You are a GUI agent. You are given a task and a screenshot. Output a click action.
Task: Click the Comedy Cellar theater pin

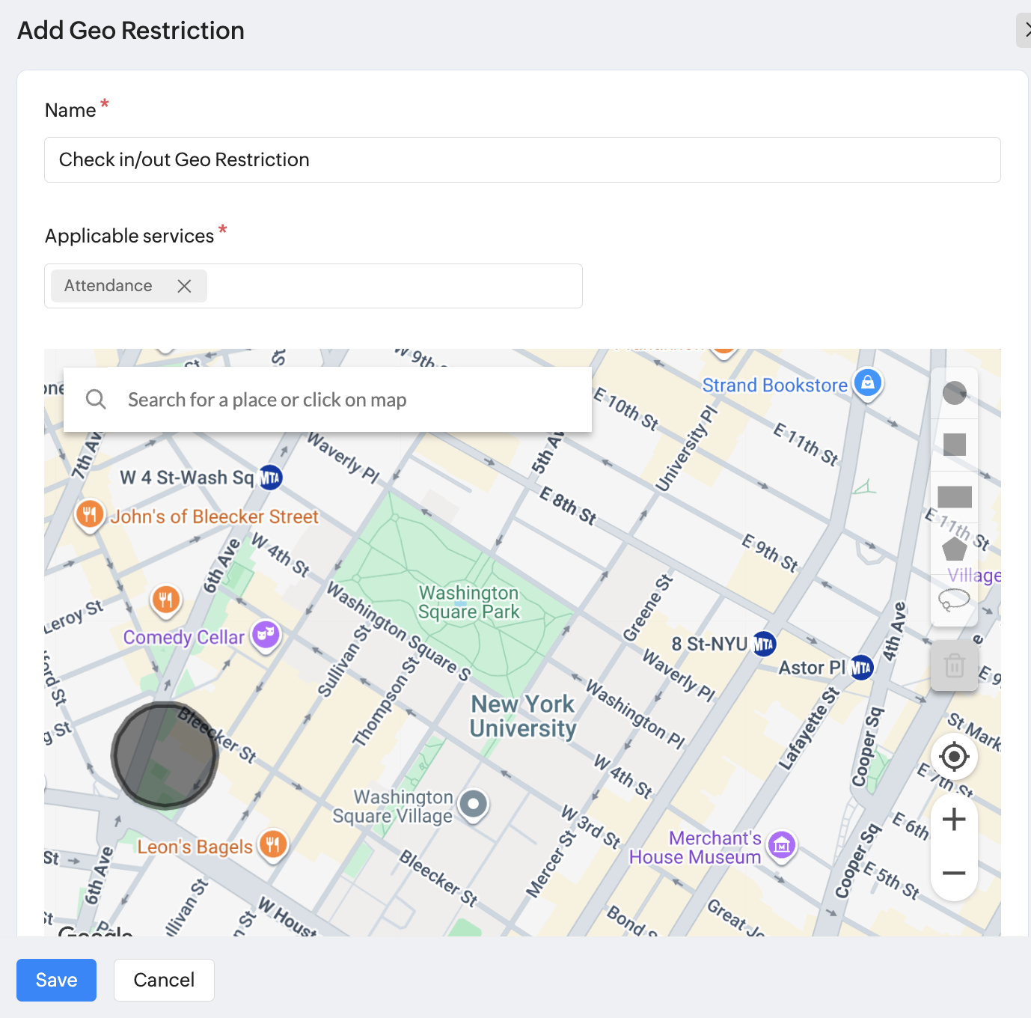click(x=265, y=636)
